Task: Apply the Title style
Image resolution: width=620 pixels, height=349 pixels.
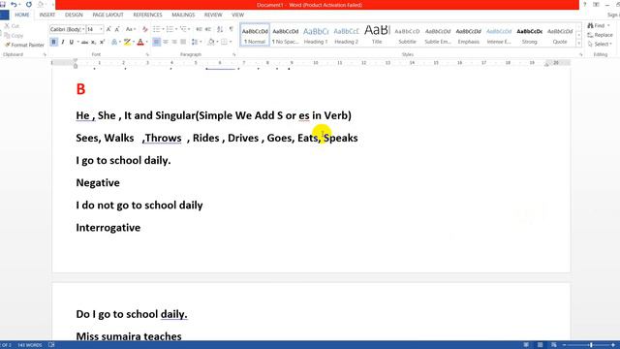Action: click(x=377, y=35)
